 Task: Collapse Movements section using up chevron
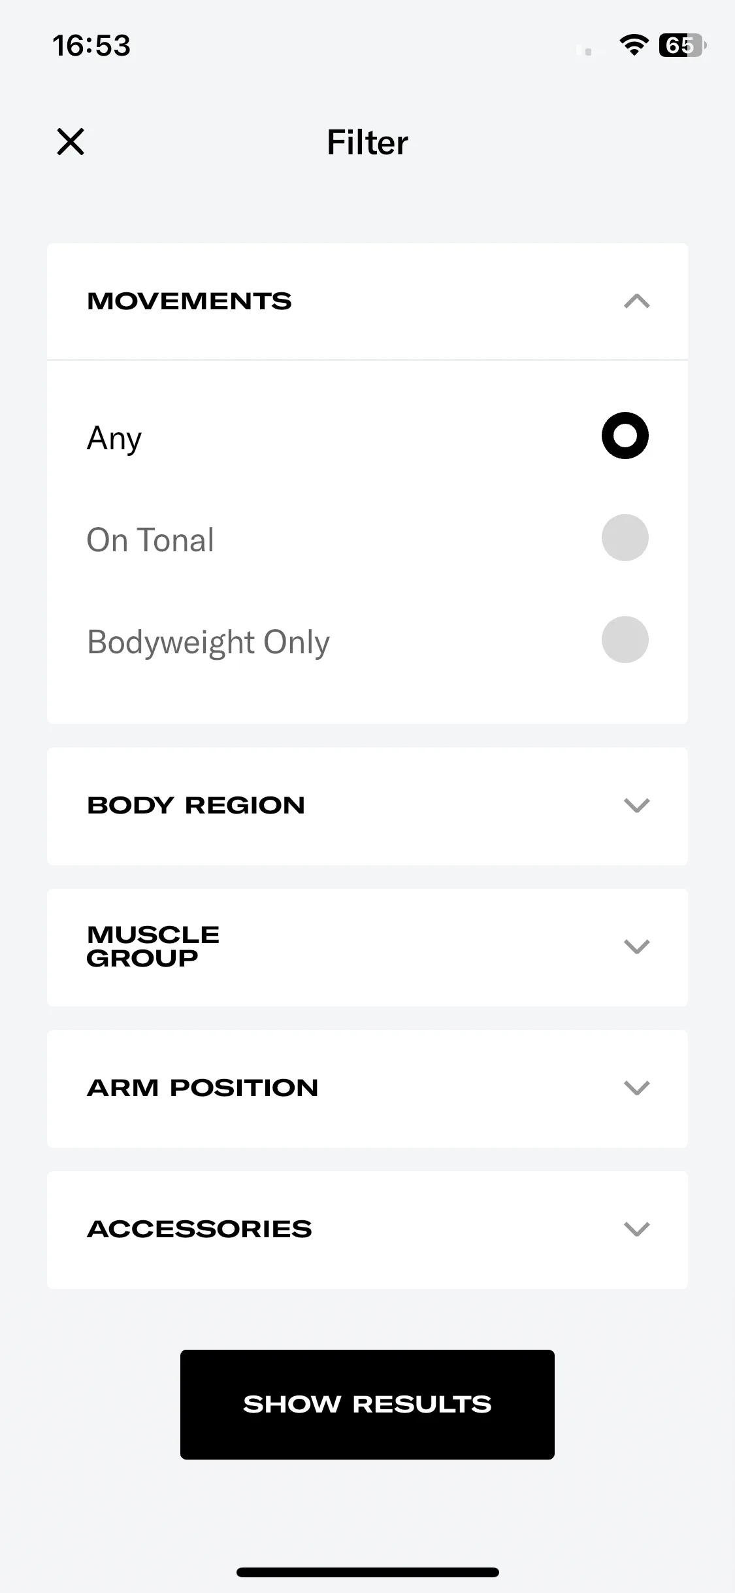point(636,301)
